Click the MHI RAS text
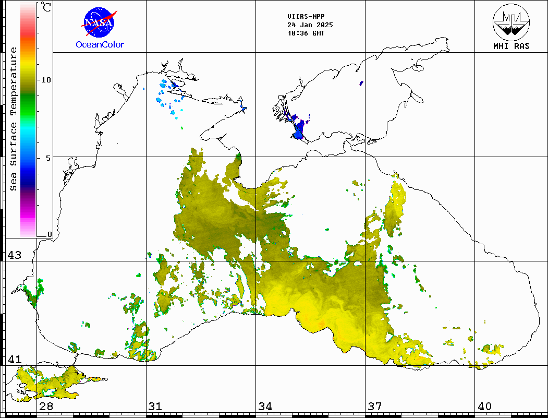The width and height of the screenshot is (548, 418). (x=512, y=46)
